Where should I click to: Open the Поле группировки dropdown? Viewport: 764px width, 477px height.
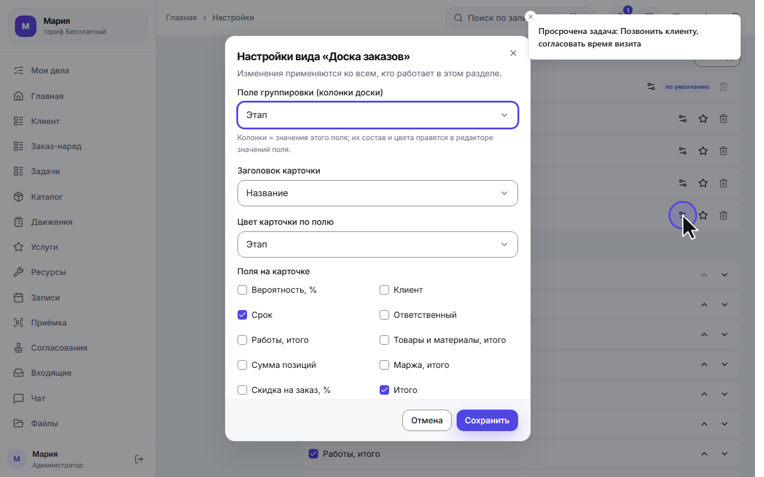click(x=378, y=115)
